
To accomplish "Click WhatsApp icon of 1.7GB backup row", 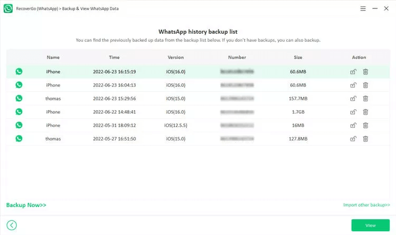I will pos(19,112).
